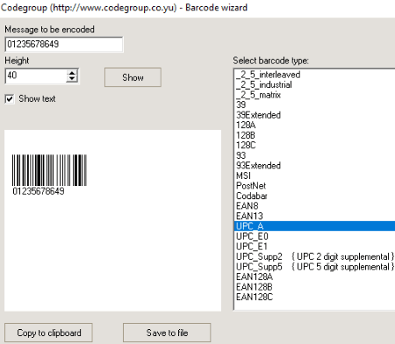Select 39Extended barcode type
The height and width of the screenshot is (344, 395).
(315, 115)
